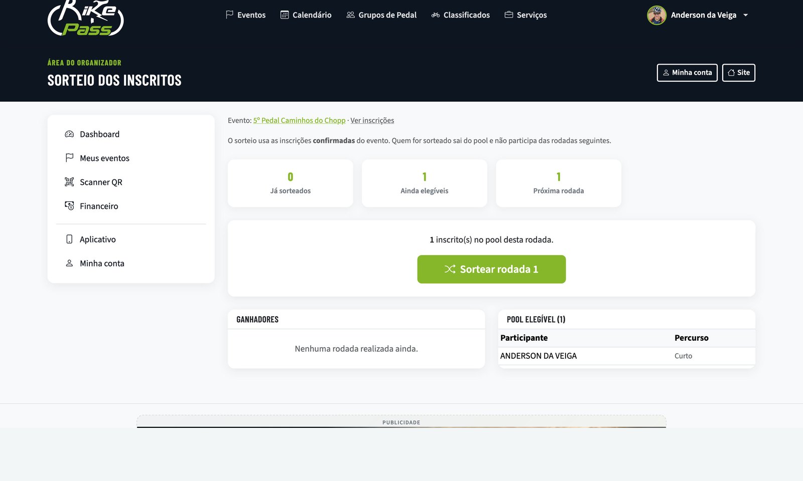This screenshot has width=803, height=481.
Task: Open the 5º Pedal Caminhos do Chopp link
Action: coord(299,120)
